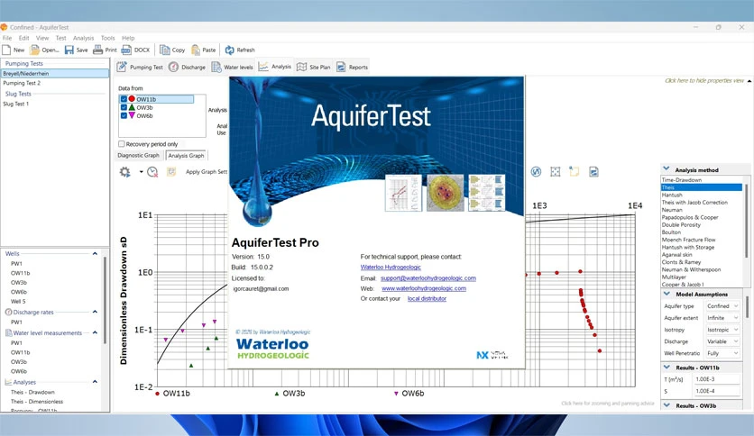Screen dimensions: 754x436
Task: Click the circular blue arrow graph icon
Action: [536, 171]
